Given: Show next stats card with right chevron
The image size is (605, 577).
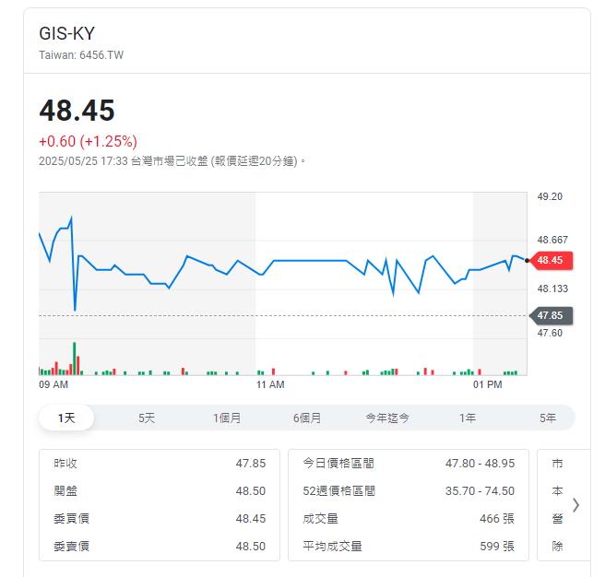Looking at the screenshot, I should pyautogui.click(x=575, y=505).
